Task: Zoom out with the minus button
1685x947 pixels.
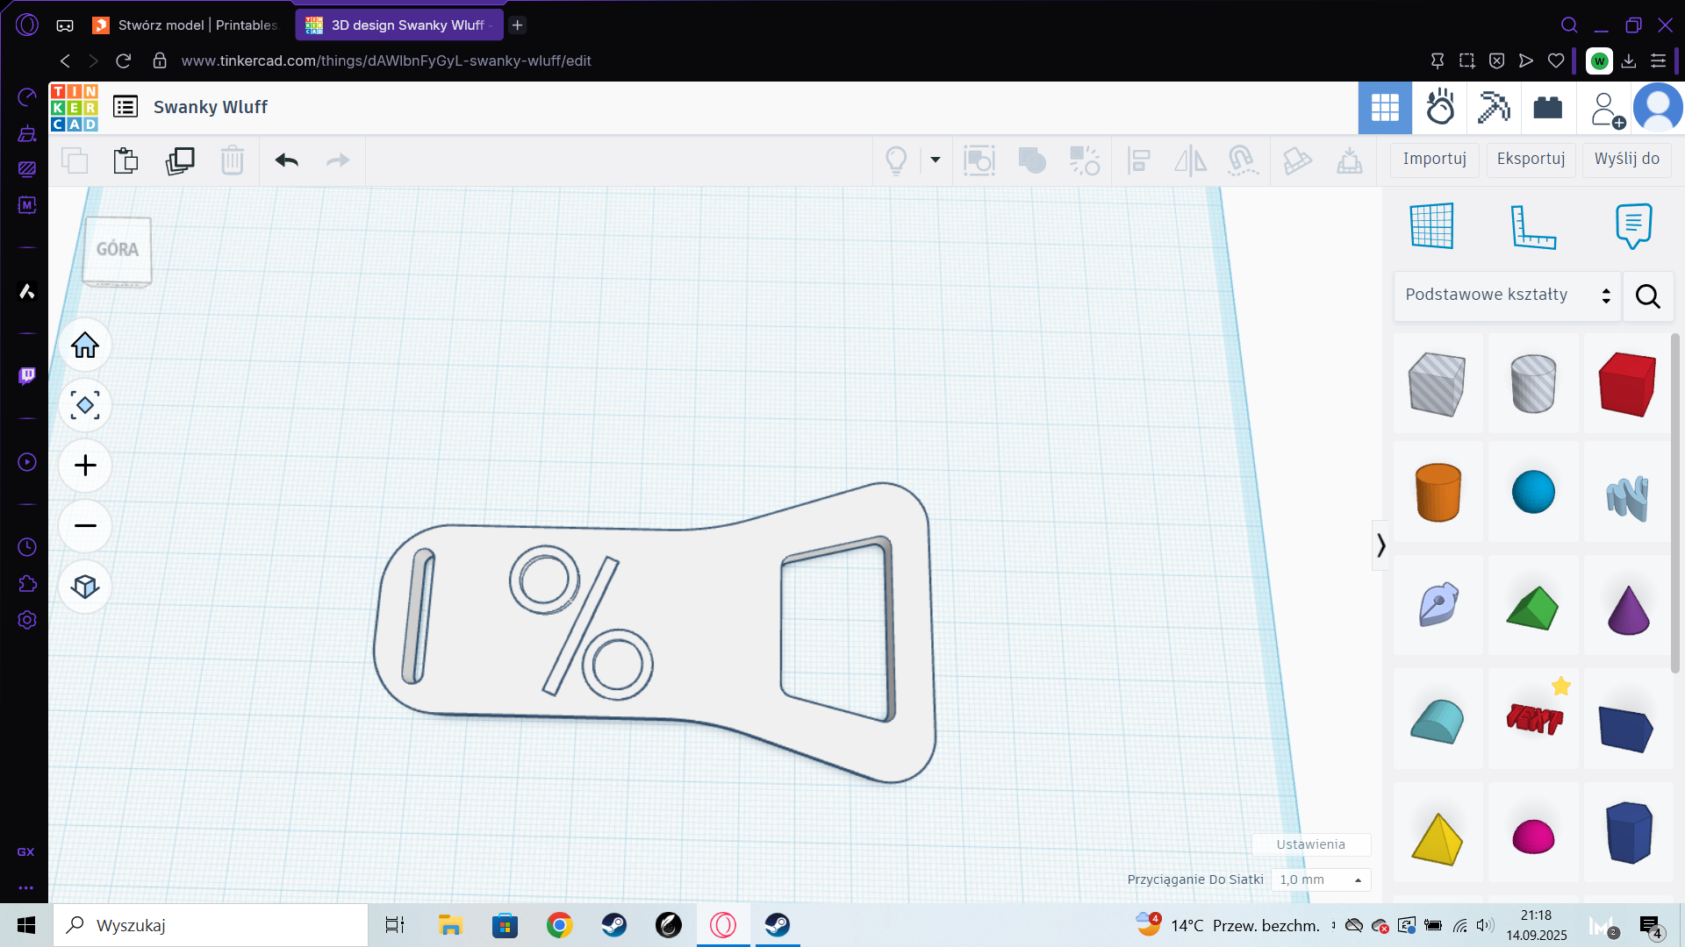Action: (85, 525)
